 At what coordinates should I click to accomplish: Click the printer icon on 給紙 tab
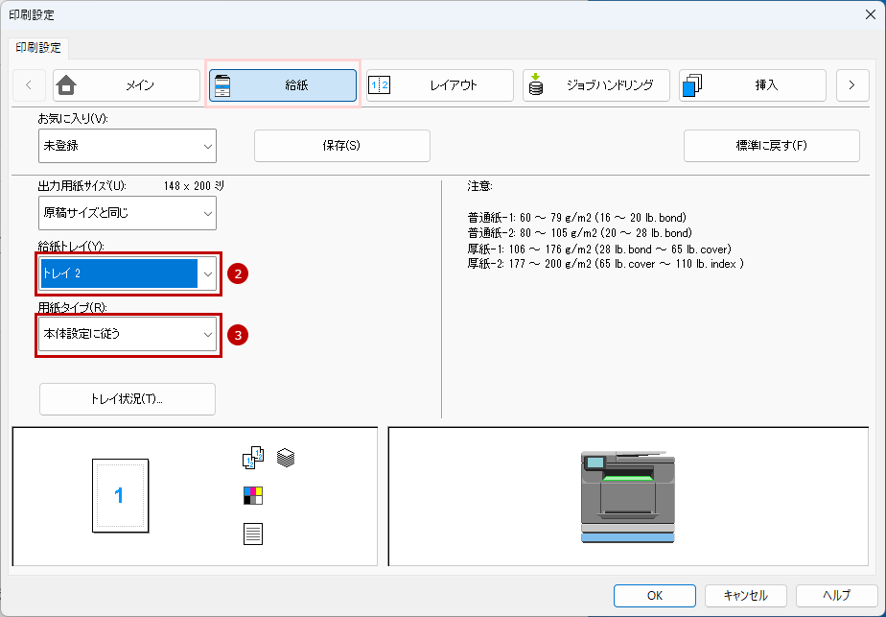[x=222, y=84]
